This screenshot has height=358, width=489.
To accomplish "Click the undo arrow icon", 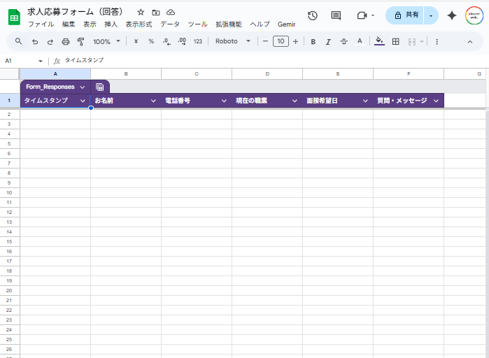I will pos(34,41).
